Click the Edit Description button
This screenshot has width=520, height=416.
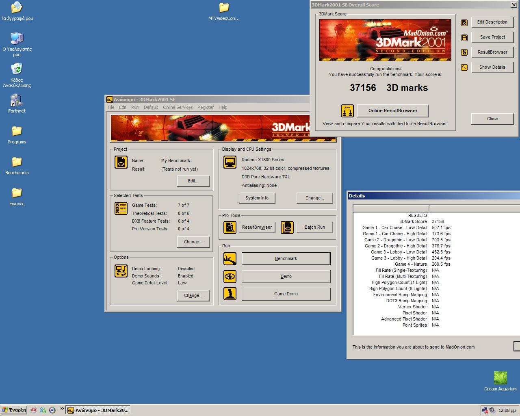tap(492, 22)
